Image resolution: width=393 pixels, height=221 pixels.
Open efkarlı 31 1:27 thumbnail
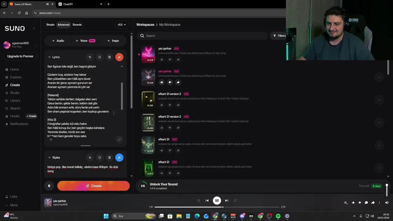tap(148, 168)
